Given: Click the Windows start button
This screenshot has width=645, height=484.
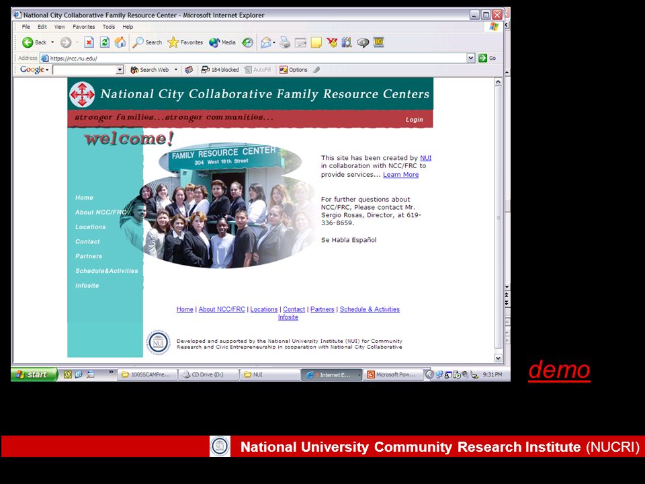Looking at the screenshot, I should [34, 374].
